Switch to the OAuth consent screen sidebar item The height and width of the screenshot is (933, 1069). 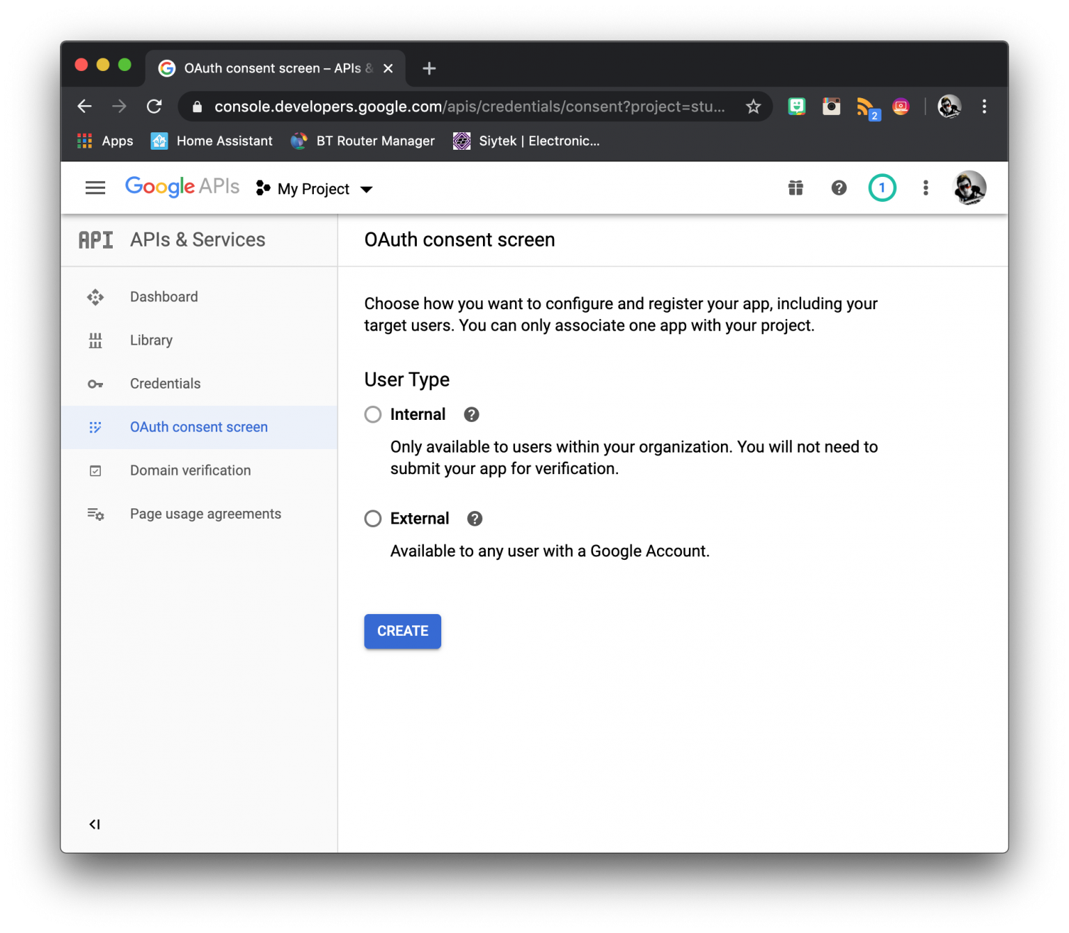click(x=198, y=427)
